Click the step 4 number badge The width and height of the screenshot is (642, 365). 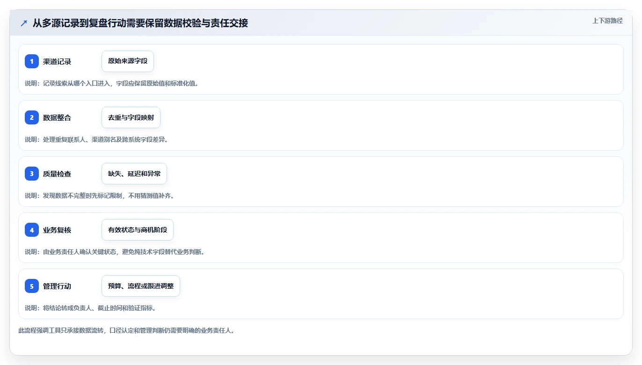[x=32, y=230]
